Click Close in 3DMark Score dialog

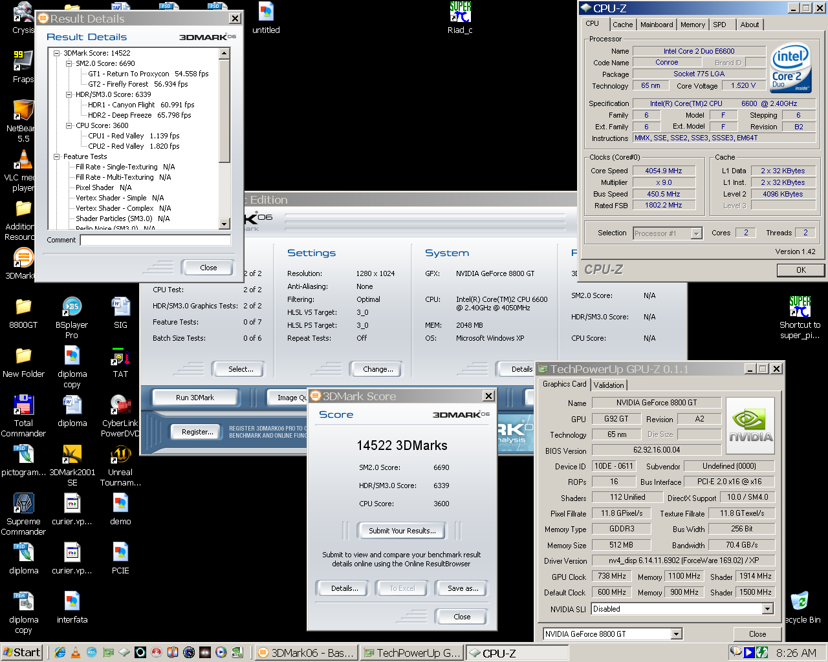(x=462, y=617)
